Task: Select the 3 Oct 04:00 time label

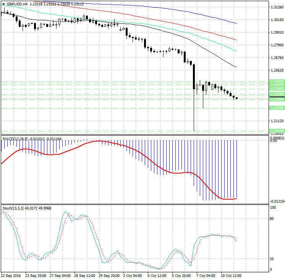Action: click(133, 275)
